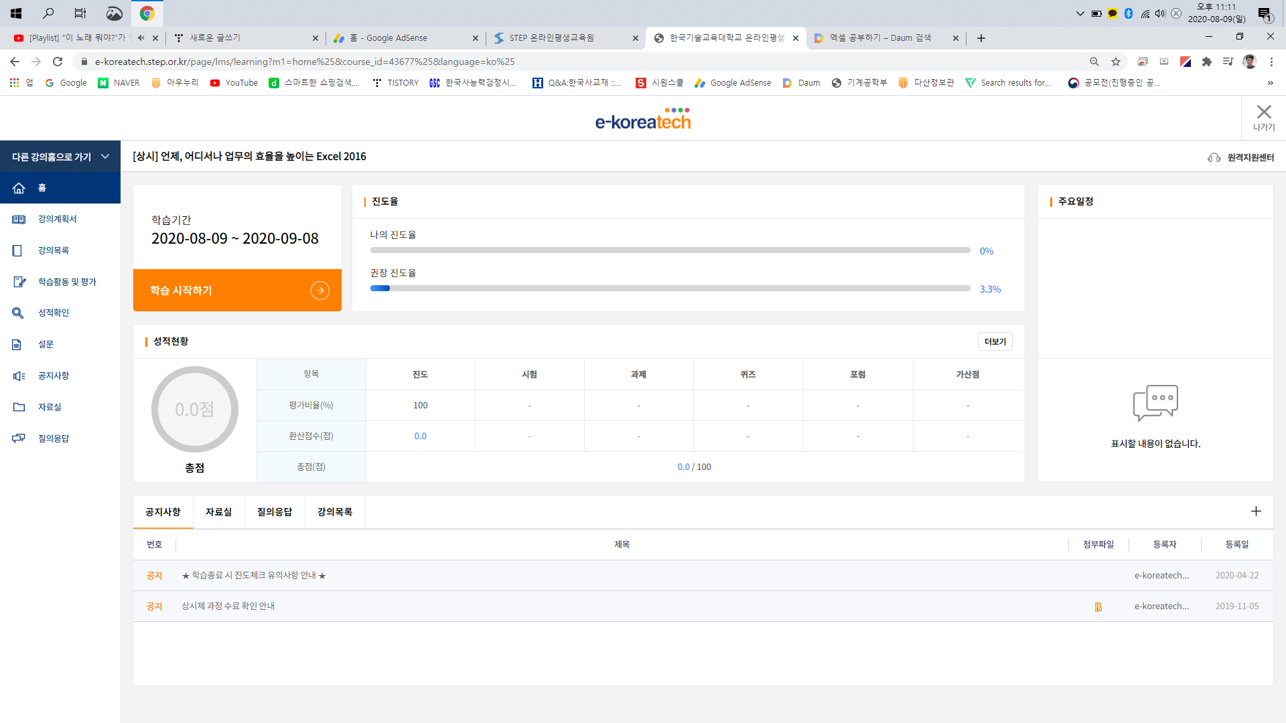Switch to 강의목록 tab in board
1286x723 pixels.
334,512
